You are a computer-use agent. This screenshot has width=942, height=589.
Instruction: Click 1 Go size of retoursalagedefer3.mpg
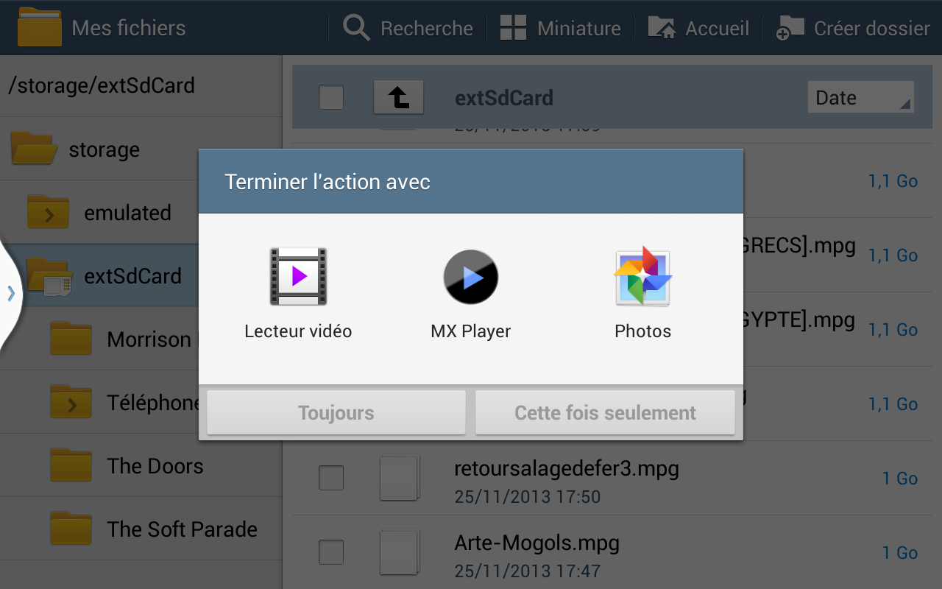tap(900, 478)
